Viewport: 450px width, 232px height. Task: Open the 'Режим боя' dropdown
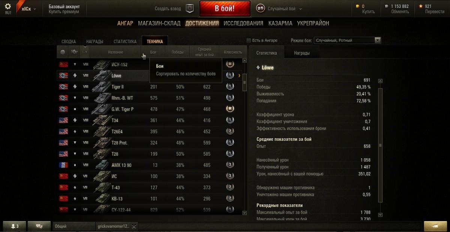click(x=348, y=40)
